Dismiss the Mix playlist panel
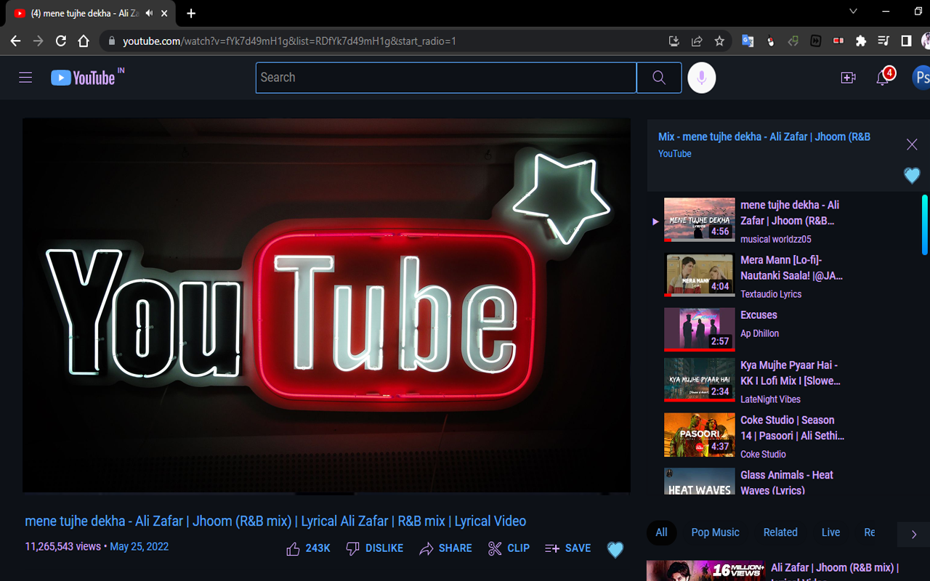This screenshot has height=581, width=930. (x=912, y=144)
